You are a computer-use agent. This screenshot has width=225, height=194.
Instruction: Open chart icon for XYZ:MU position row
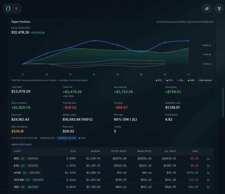click(x=208, y=180)
